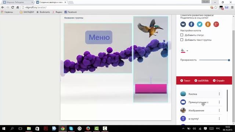Image resolution: width=235 pixels, height=132 pixels.
Task: Open the taskbar search icon
Action: [12, 128]
